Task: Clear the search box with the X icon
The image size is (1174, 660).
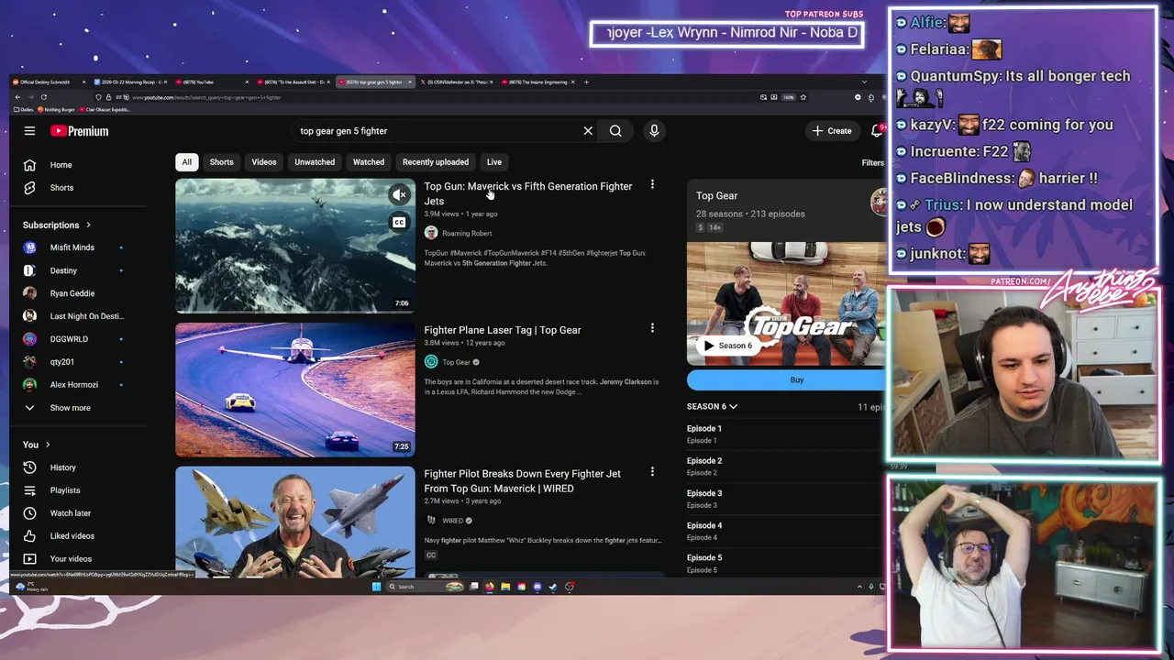Action: (588, 131)
